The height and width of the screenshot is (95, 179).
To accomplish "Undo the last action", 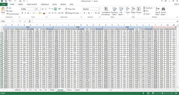I will tap(10, 1).
